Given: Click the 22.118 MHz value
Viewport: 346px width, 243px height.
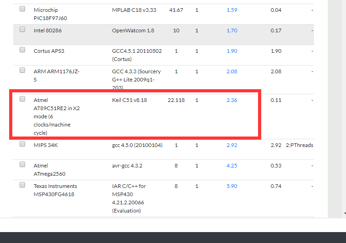Looking at the screenshot, I should pos(176,100).
